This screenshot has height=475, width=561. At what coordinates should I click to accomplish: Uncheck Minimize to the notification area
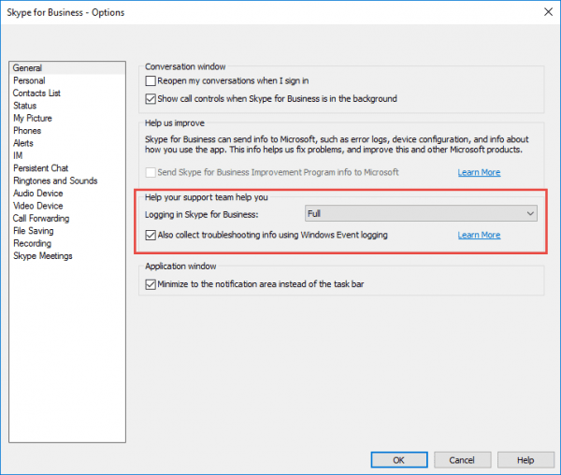[x=151, y=284]
